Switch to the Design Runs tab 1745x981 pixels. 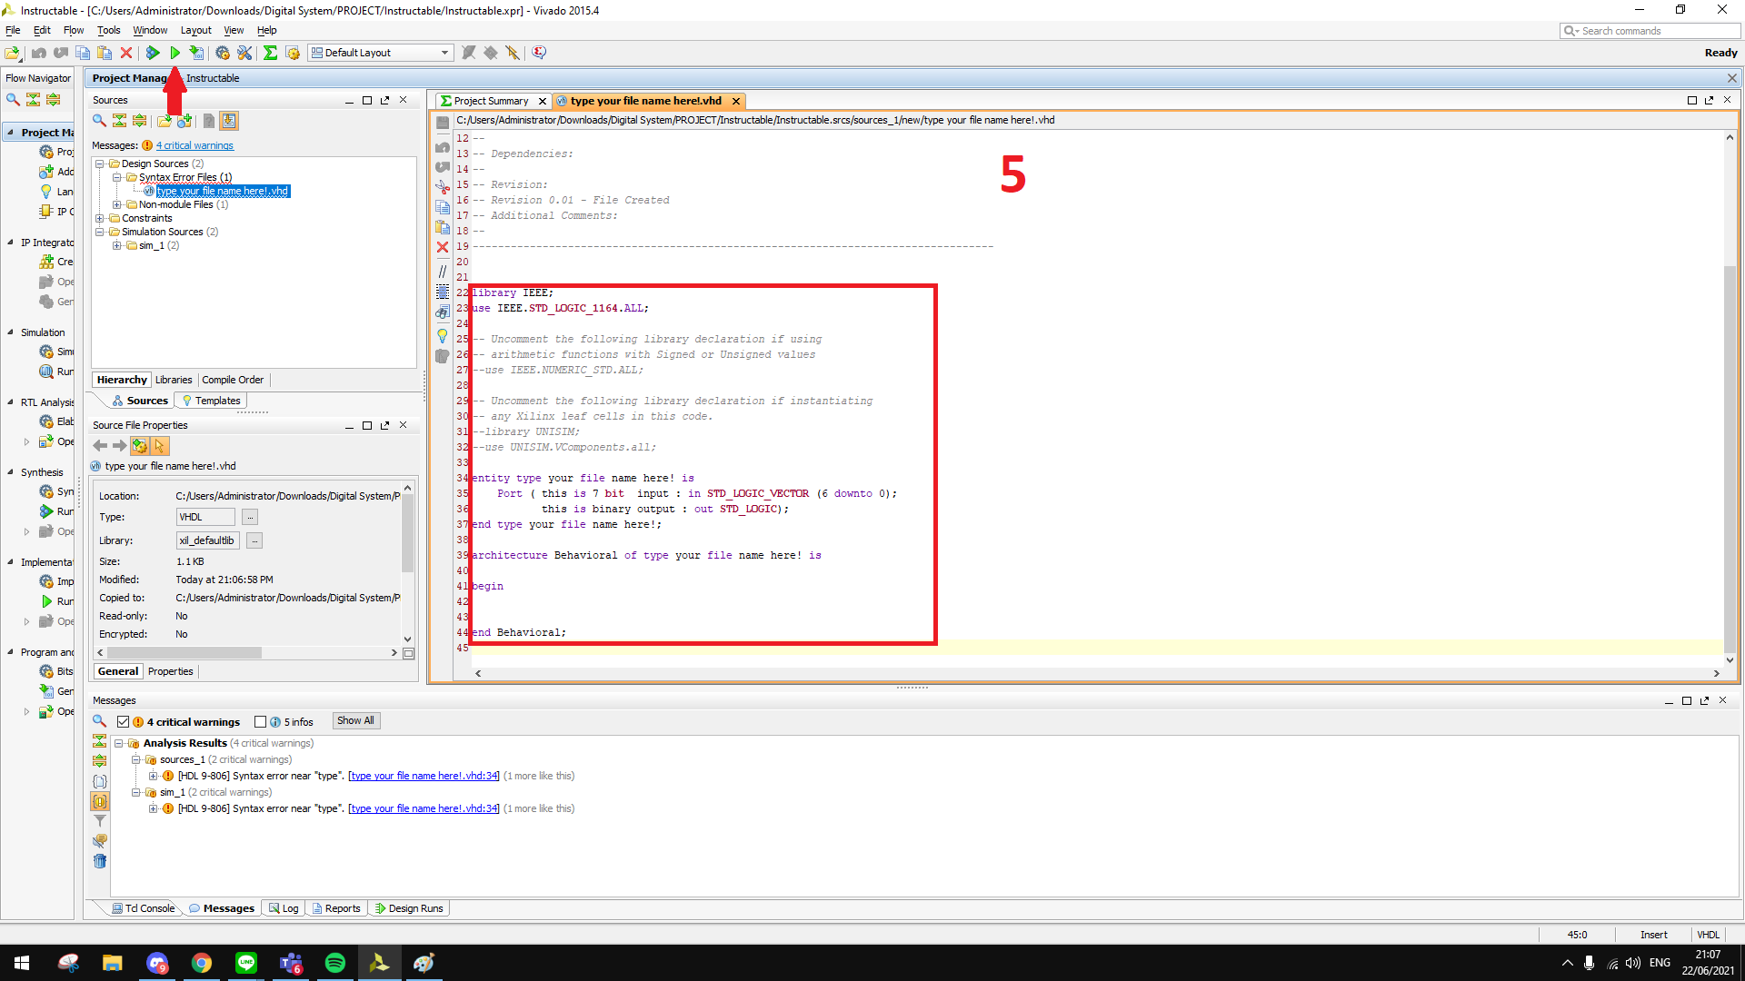pos(409,907)
